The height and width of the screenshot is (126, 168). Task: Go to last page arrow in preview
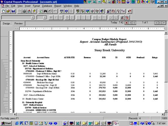[x=160, y=23]
